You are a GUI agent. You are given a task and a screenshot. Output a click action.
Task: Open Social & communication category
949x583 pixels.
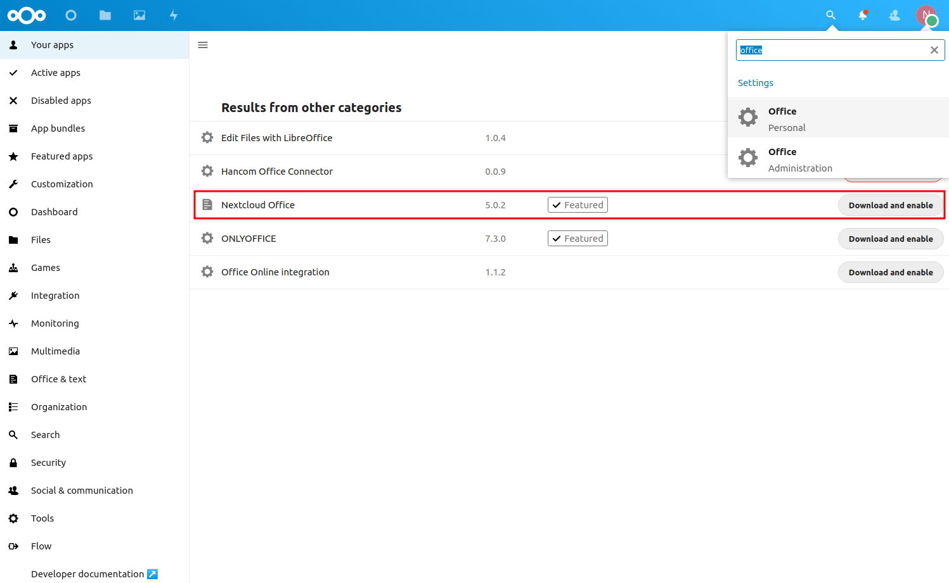click(94, 491)
